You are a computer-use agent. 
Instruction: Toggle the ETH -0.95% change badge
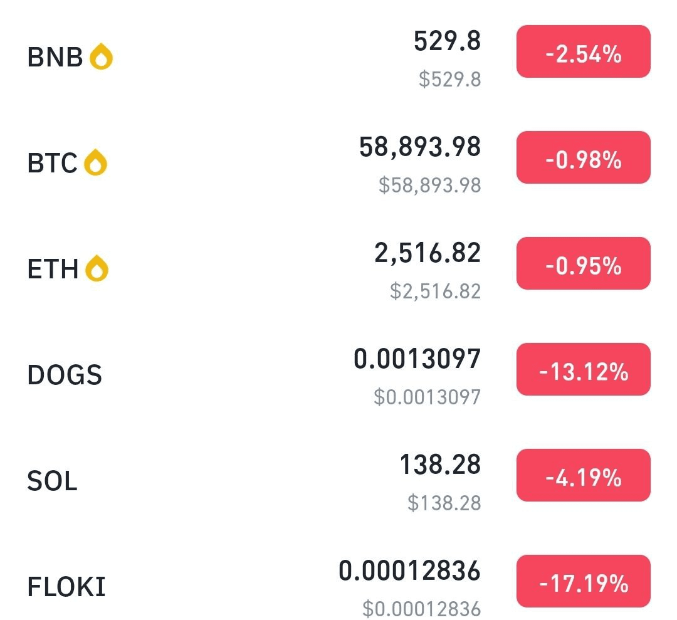point(584,263)
